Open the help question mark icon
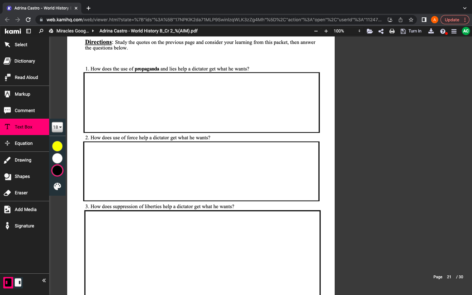The height and width of the screenshot is (295, 472). 443,31
